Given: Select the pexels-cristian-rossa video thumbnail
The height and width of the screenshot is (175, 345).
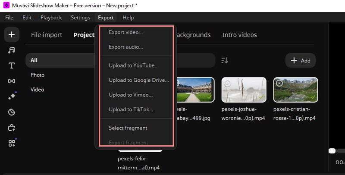Looking at the screenshot, I should click(x=295, y=90).
